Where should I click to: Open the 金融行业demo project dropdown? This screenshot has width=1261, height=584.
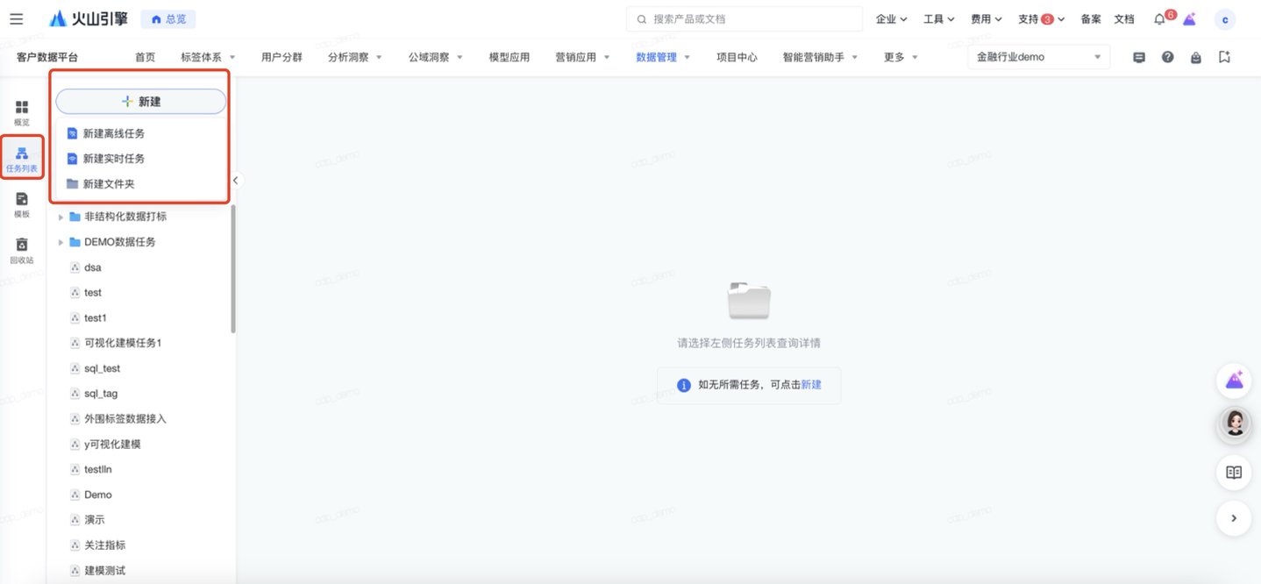pos(1038,57)
